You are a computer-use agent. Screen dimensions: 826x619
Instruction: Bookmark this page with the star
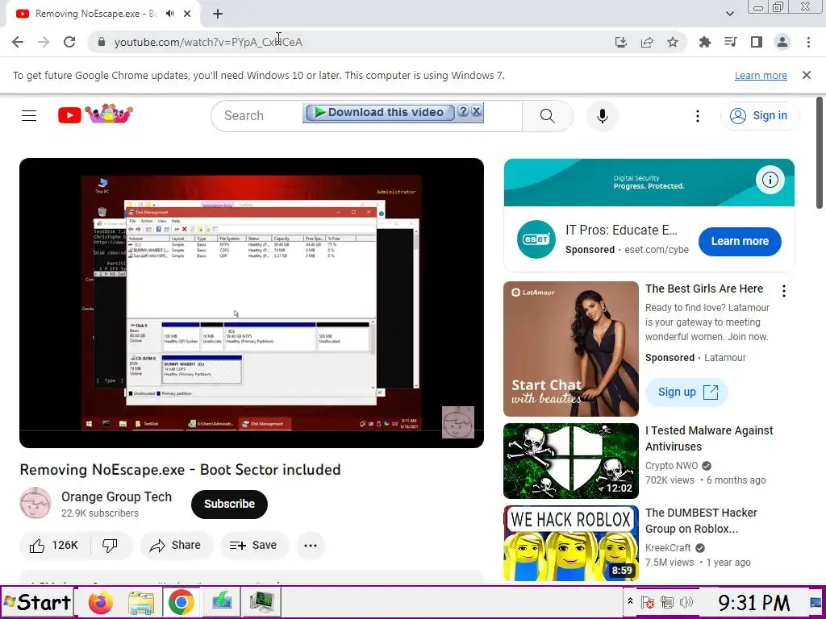(x=673, y=42)
